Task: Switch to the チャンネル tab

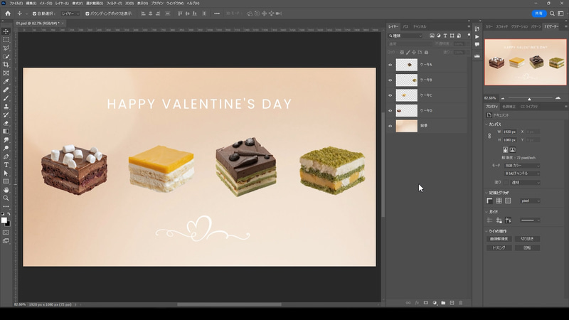Action: pyautogui.click(x=420, y=26)
